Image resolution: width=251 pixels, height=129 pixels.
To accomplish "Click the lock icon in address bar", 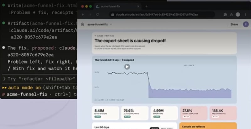I will coord(113,14).
